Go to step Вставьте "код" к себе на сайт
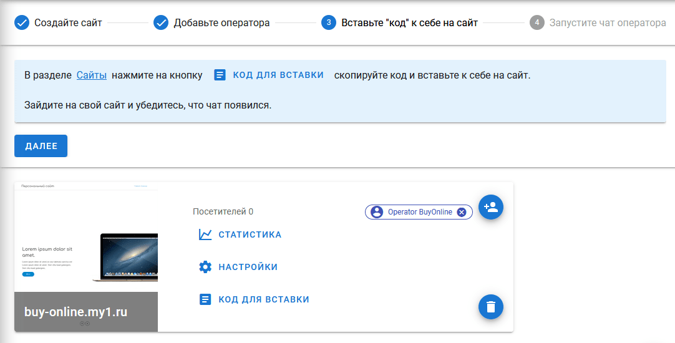Screen dimensions: 675x343 click(409, 23)
